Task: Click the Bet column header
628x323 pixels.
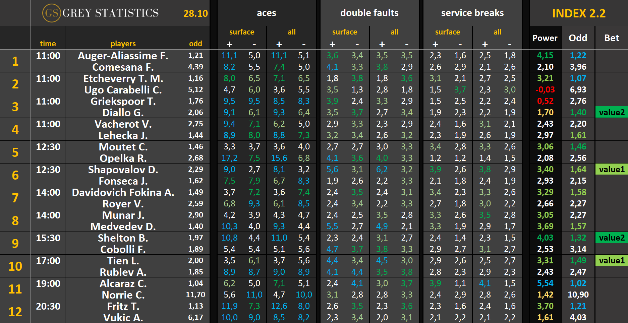Action: click(612, 38)
